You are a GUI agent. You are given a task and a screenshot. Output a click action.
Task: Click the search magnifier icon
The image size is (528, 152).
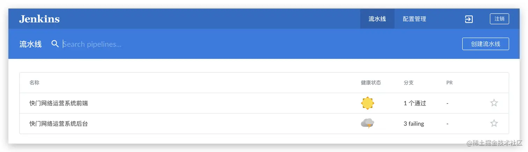coord(55,44)
